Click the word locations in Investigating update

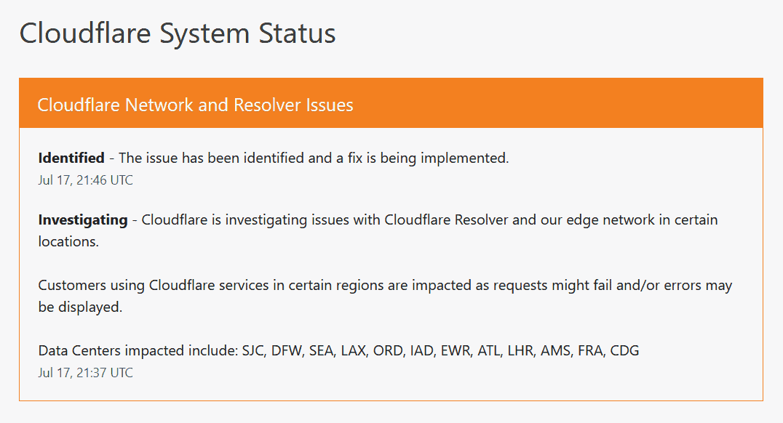[x=68, y=241]
